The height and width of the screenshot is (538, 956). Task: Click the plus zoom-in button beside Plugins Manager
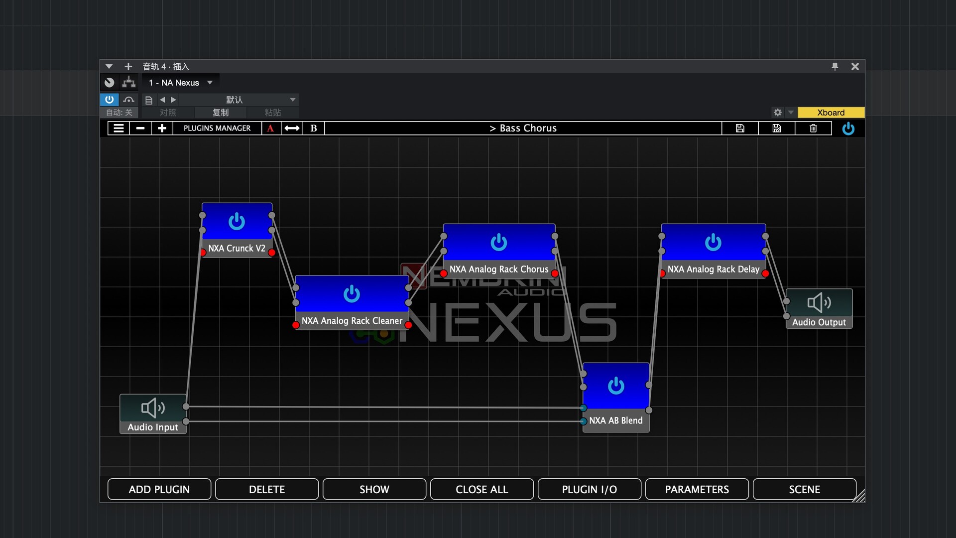pyautogui.click(x=162, y=128)
